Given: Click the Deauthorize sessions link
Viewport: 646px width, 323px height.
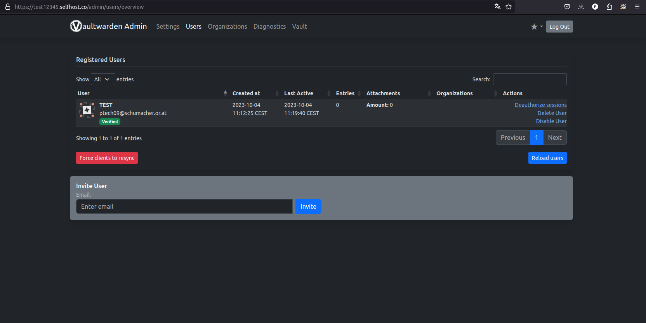Looking at the screenshot, I should 540,105.
